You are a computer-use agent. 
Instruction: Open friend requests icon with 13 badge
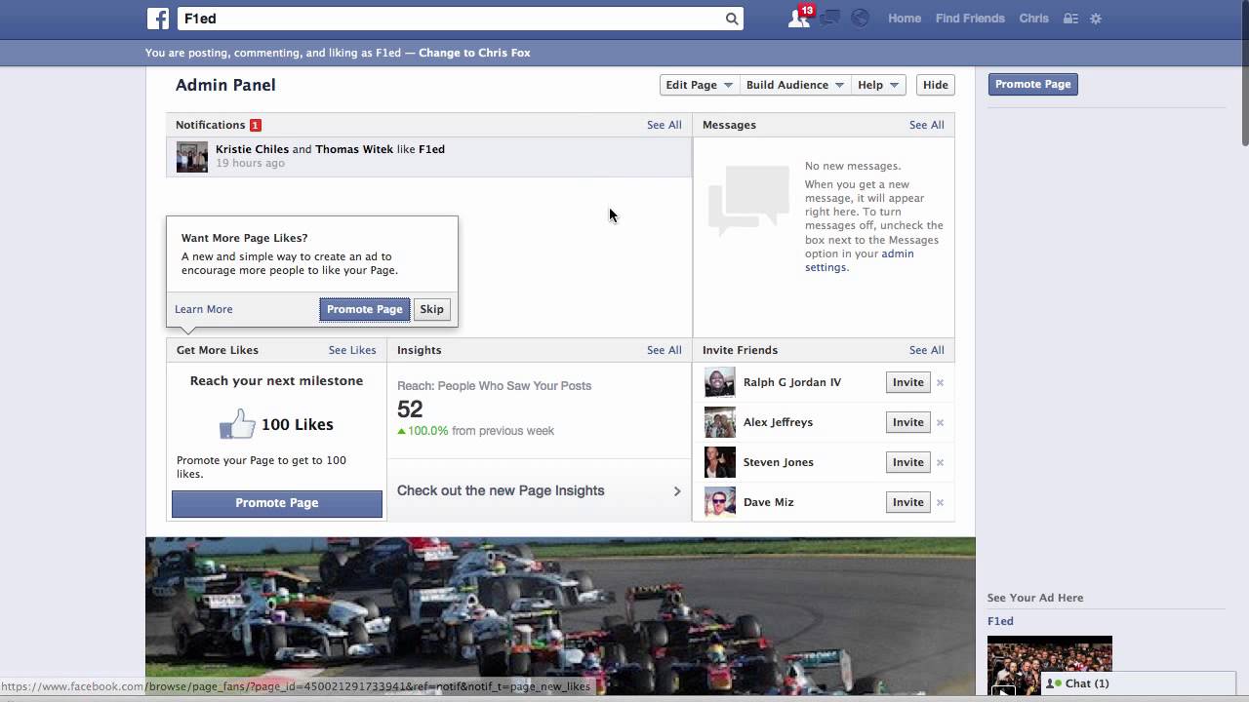[799, 18]
